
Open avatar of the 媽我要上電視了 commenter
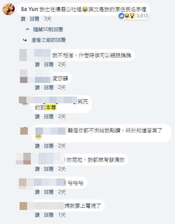[x=23, y=206]
